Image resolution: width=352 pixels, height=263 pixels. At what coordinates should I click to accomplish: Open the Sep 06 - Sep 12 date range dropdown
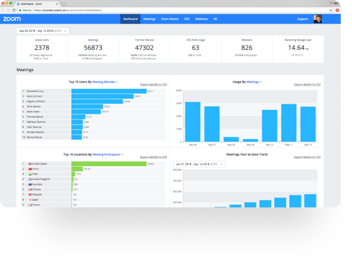click(x=43, y=31)
